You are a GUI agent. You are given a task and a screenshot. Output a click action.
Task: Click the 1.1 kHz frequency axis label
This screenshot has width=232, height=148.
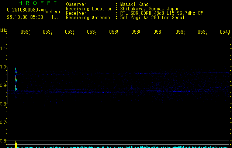[x=3, y=48]
